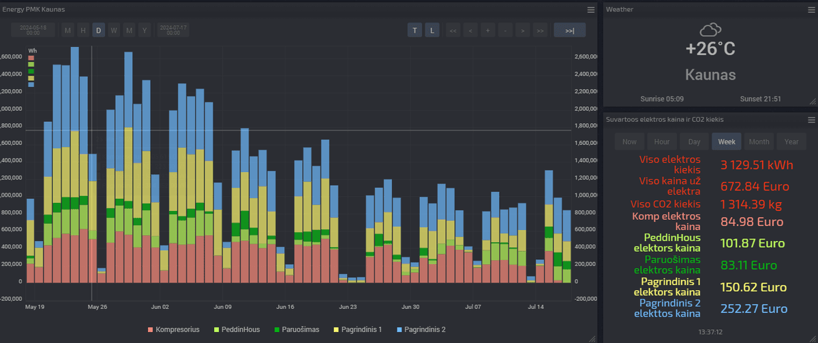This screenshot has width=818, height=343.
Task: Switch price summary to Month tab
Action: coord(759,142)
